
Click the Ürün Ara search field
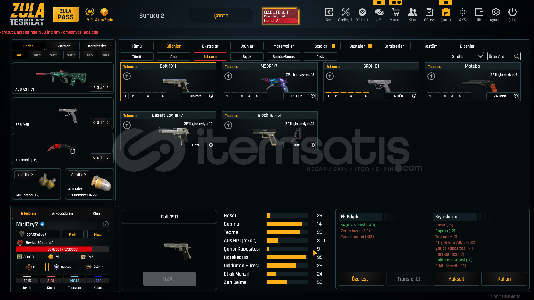tap(501, 56)
